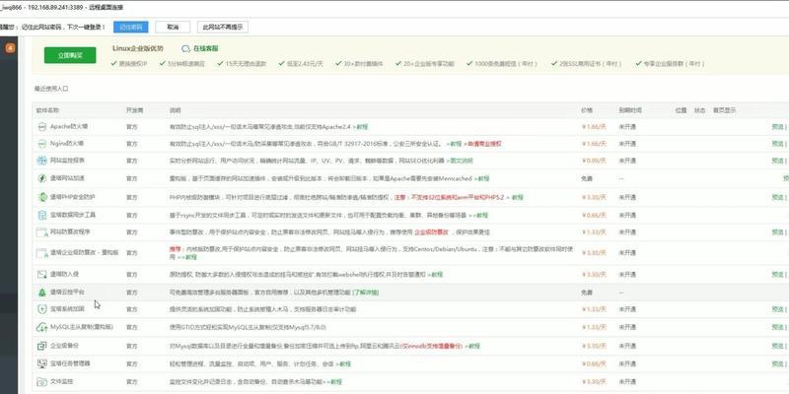The image size is (789, 394).
Task: Click the Linux企业版优势 heading
Action: coord(138,48)
